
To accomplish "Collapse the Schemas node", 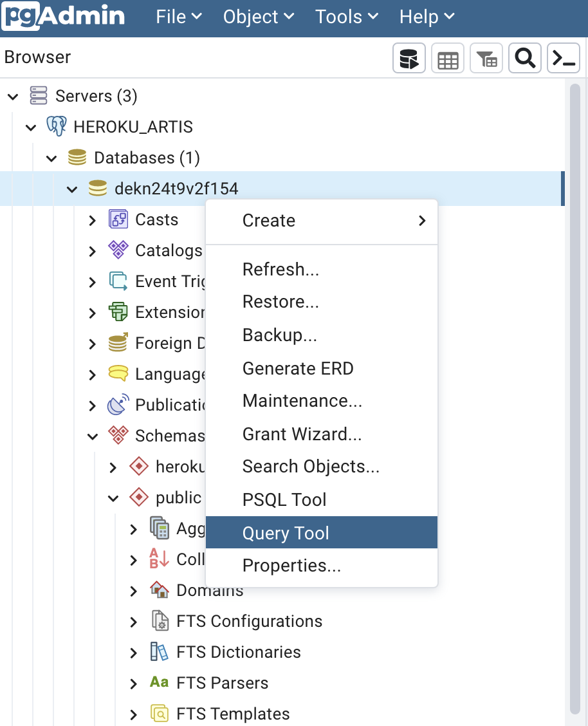I will pos(93,436).
